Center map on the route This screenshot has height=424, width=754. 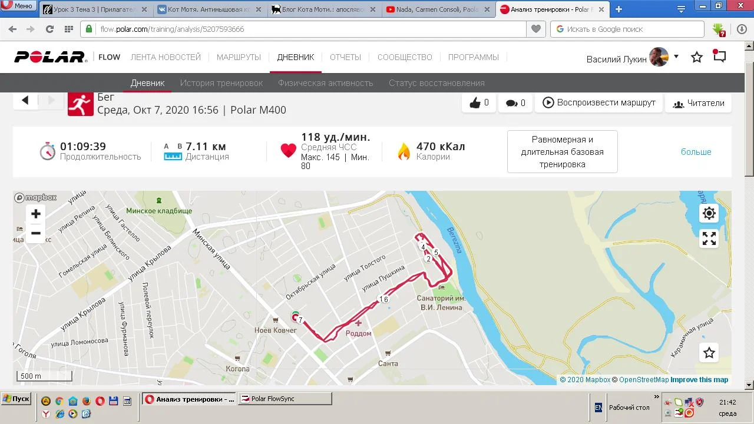pyautogui.click(x=709, y=213)
